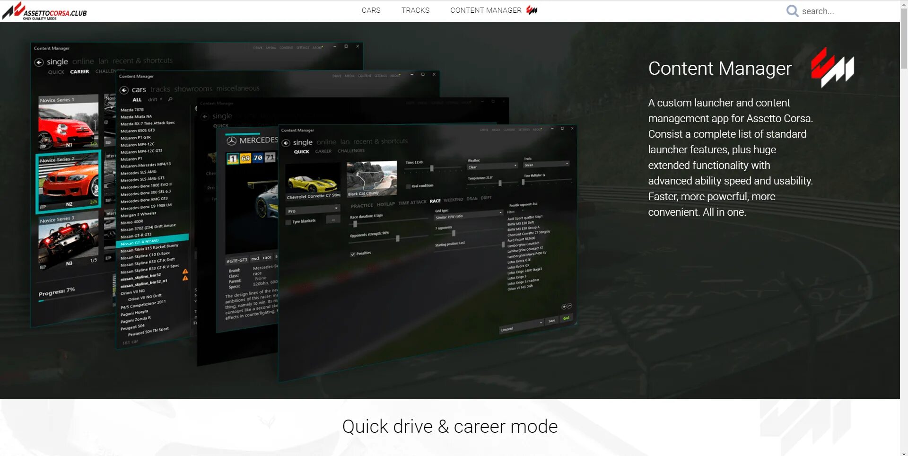Switch to HOTLAP mode tab
908x456 pixels.
pos(386,204)
